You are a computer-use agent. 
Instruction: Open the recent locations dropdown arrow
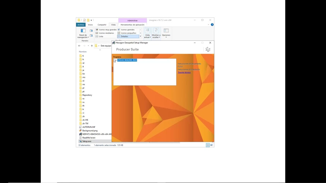pos(88,46)
